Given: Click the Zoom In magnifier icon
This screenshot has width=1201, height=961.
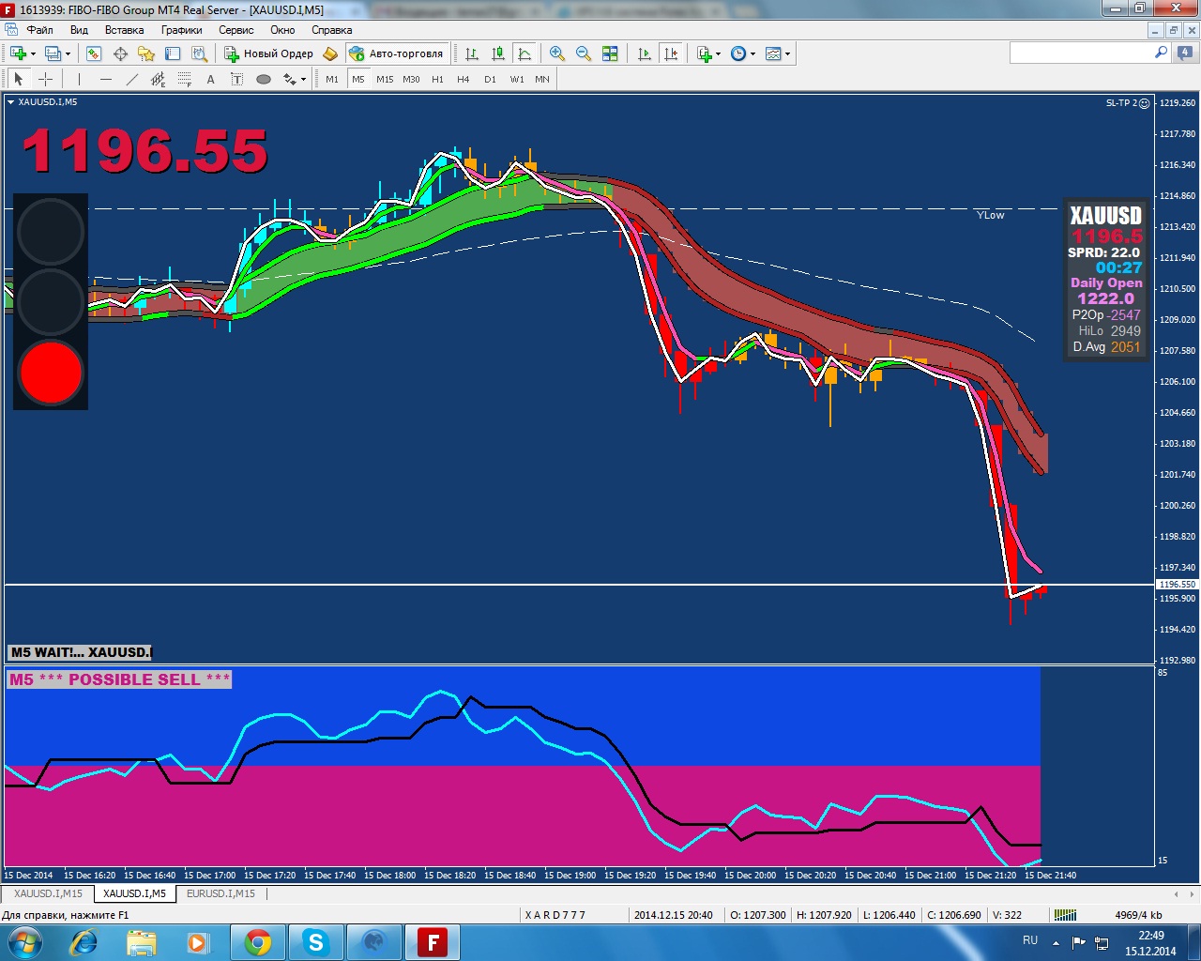Looking at the screenshot, I should point(557,53).
